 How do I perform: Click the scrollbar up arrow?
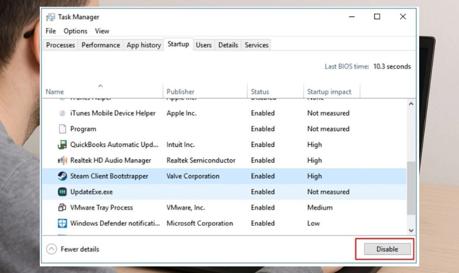(x=411, y=104)
